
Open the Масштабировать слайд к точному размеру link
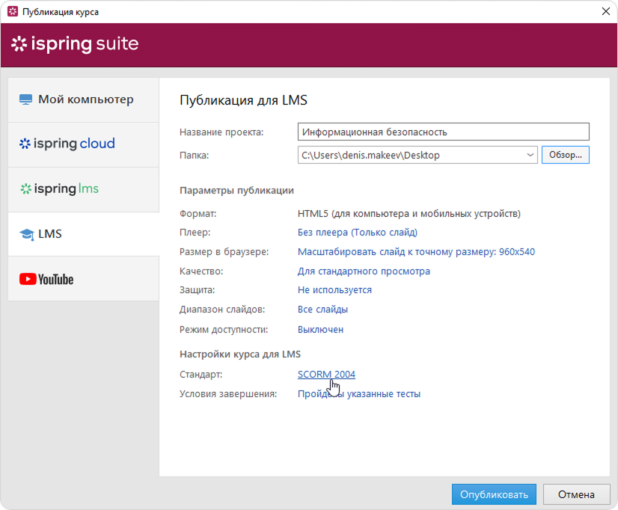[416, 252]
